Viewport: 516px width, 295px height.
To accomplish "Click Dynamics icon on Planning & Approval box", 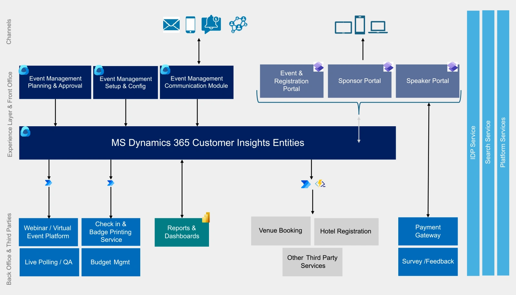I will click(24, 70).
